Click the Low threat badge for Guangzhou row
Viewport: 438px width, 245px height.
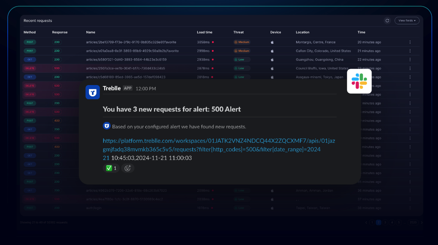tap(242, 60)
